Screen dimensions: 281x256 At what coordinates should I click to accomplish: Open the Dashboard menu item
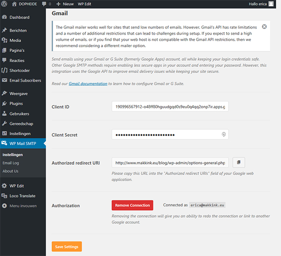20,17
